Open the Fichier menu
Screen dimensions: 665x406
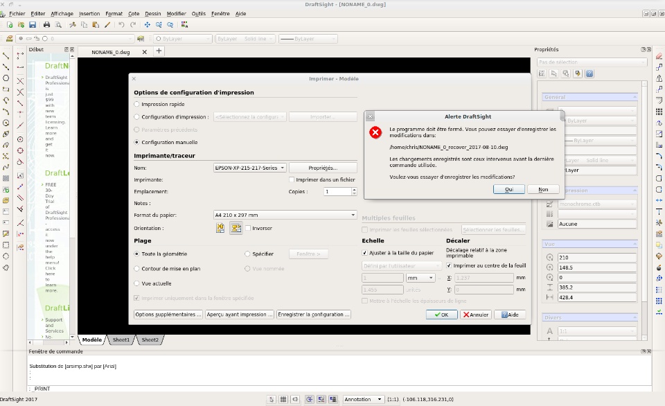pyautogui.click(x=17, y=14)
